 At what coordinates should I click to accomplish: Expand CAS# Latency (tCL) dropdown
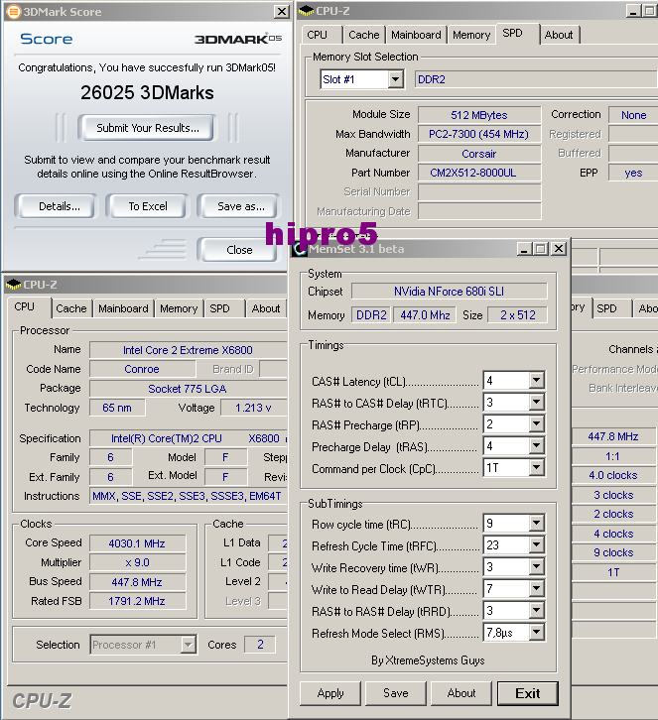pyautogui.click(x=536, y=380)
